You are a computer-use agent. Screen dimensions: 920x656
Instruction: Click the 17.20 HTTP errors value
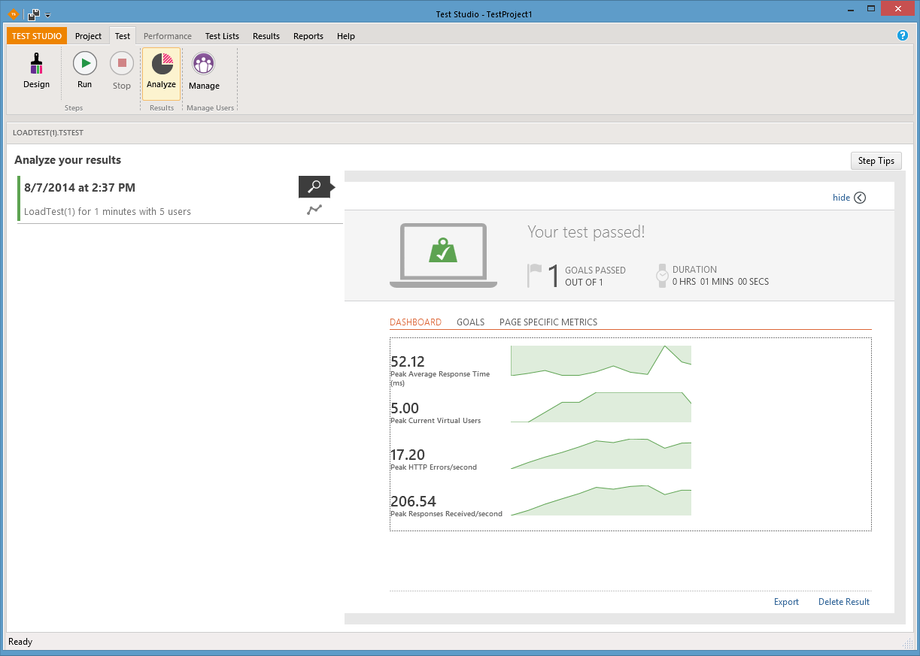point(408,455)
